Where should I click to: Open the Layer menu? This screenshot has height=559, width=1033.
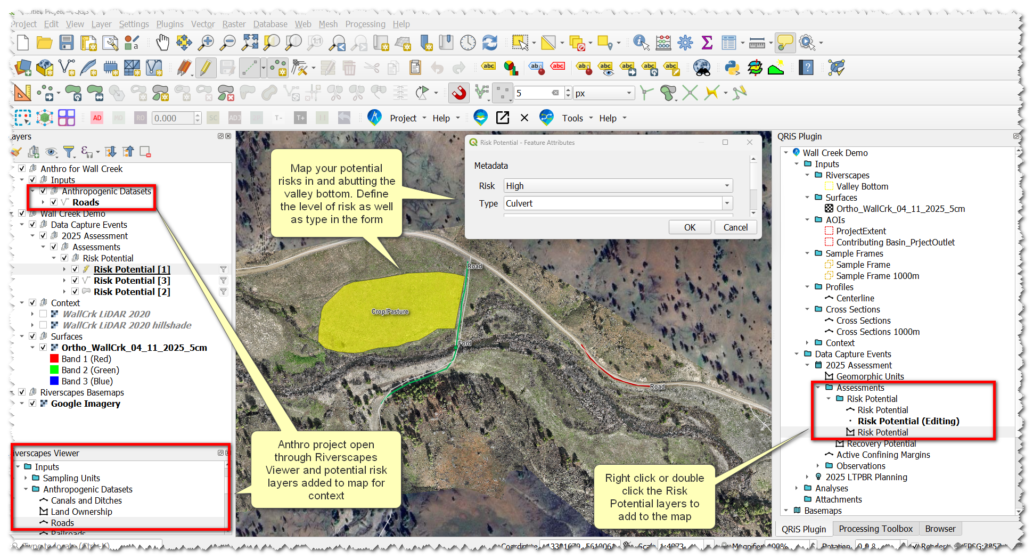pyautogui.click(x=101, y=24)
